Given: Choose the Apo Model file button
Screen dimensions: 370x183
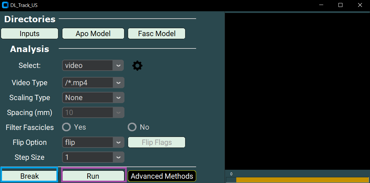Looking at the screenshot, I should (x=93, y=33).
